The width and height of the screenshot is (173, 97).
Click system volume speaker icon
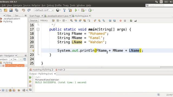click(171, 2)
